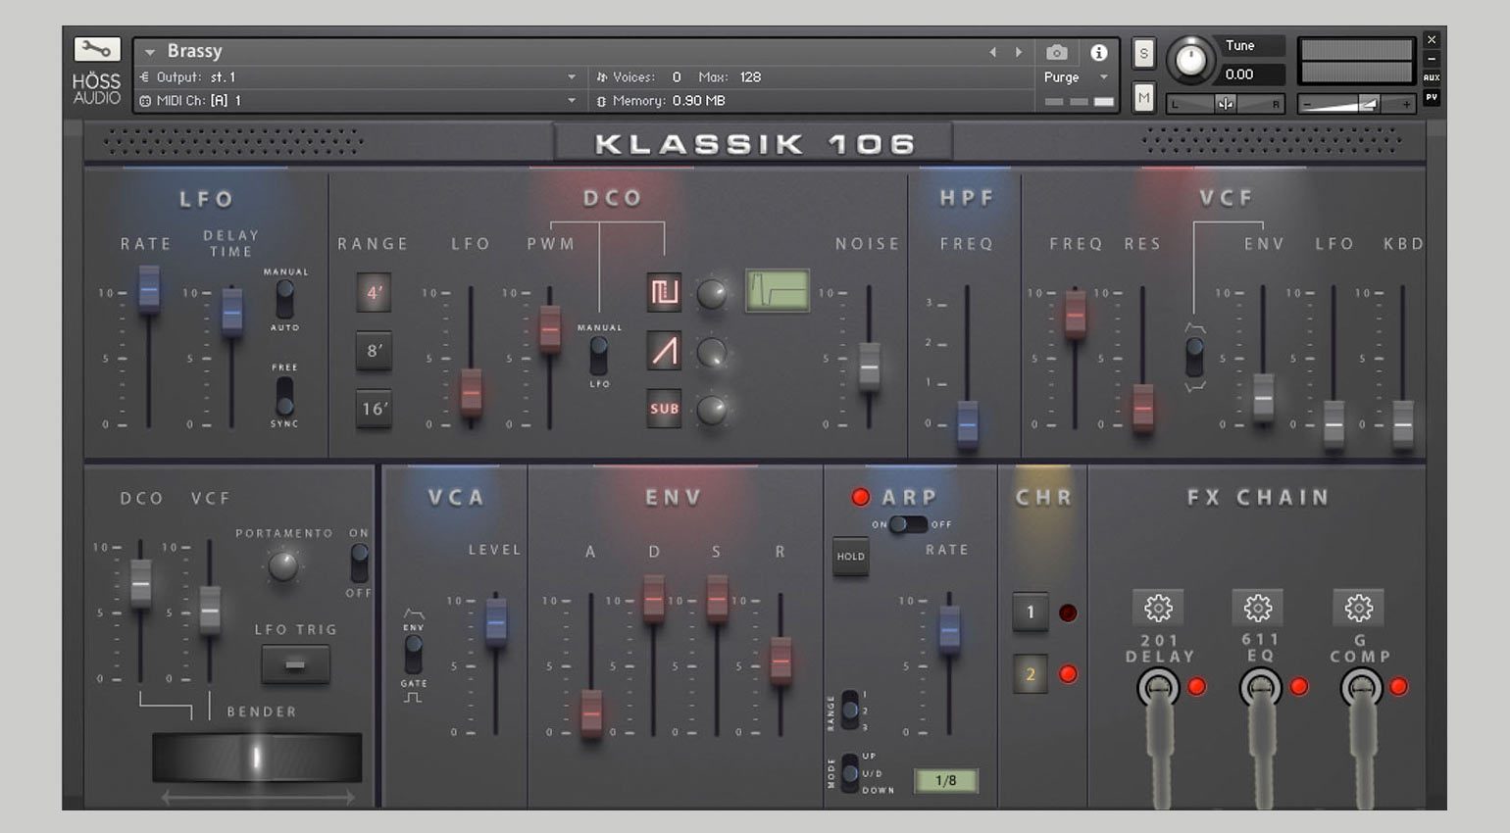
Task: Open instrument settings with the wrench icon
Action: [96, 50]
